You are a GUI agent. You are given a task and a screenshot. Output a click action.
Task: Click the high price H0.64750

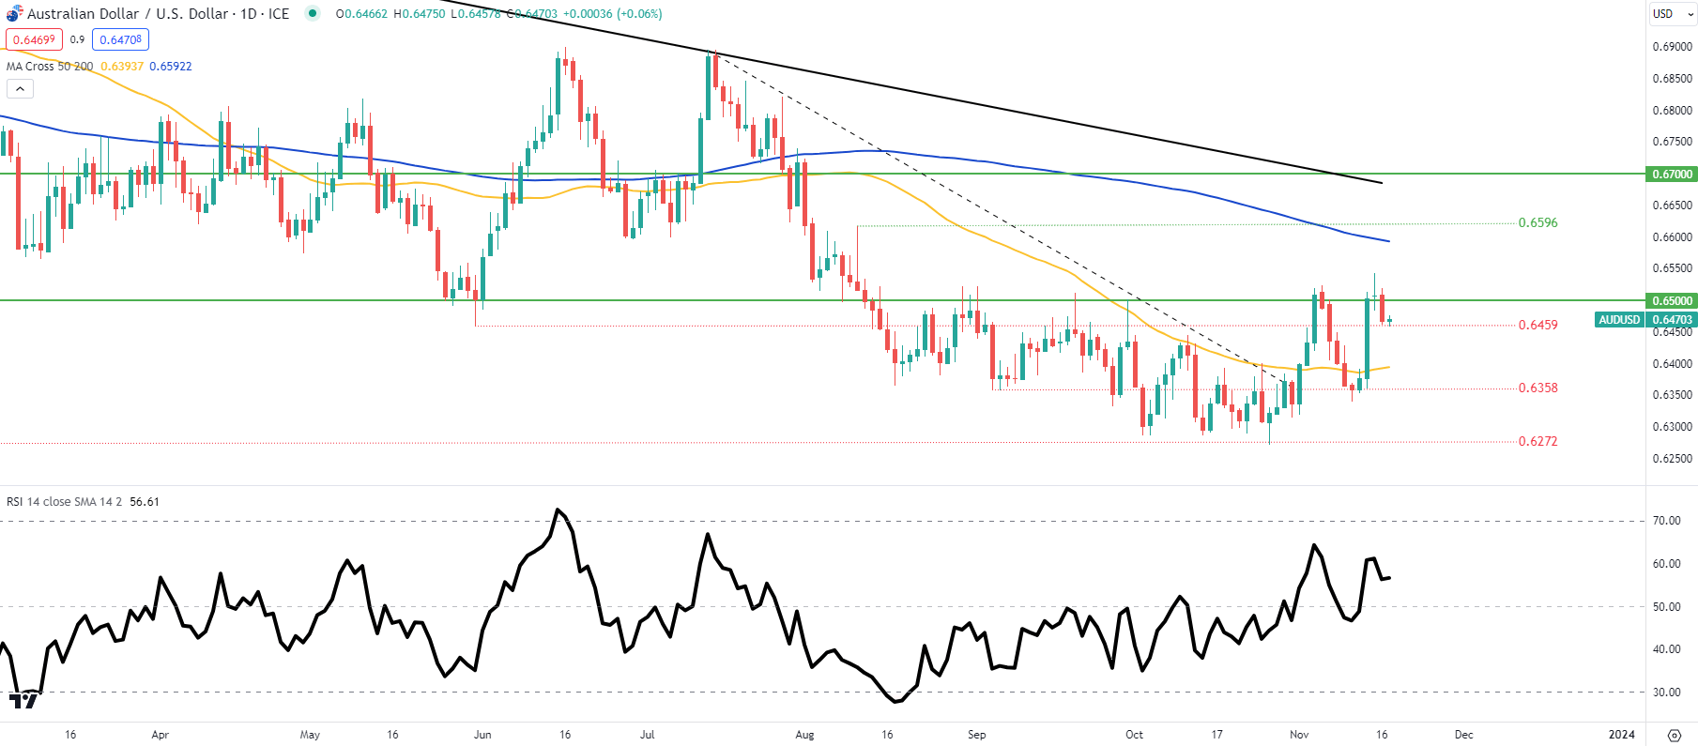pos(420,14)
